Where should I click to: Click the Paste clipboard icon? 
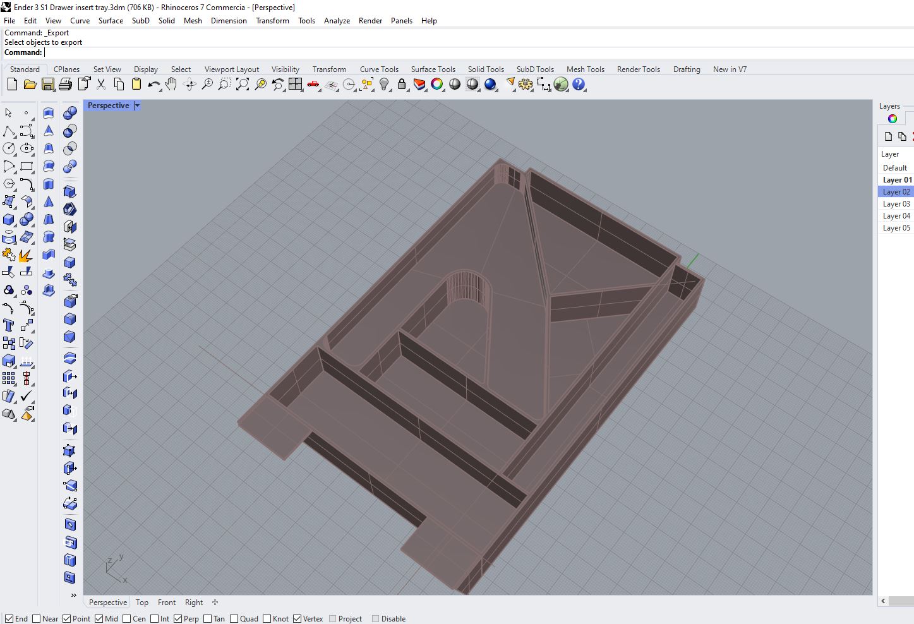(136, 84)
